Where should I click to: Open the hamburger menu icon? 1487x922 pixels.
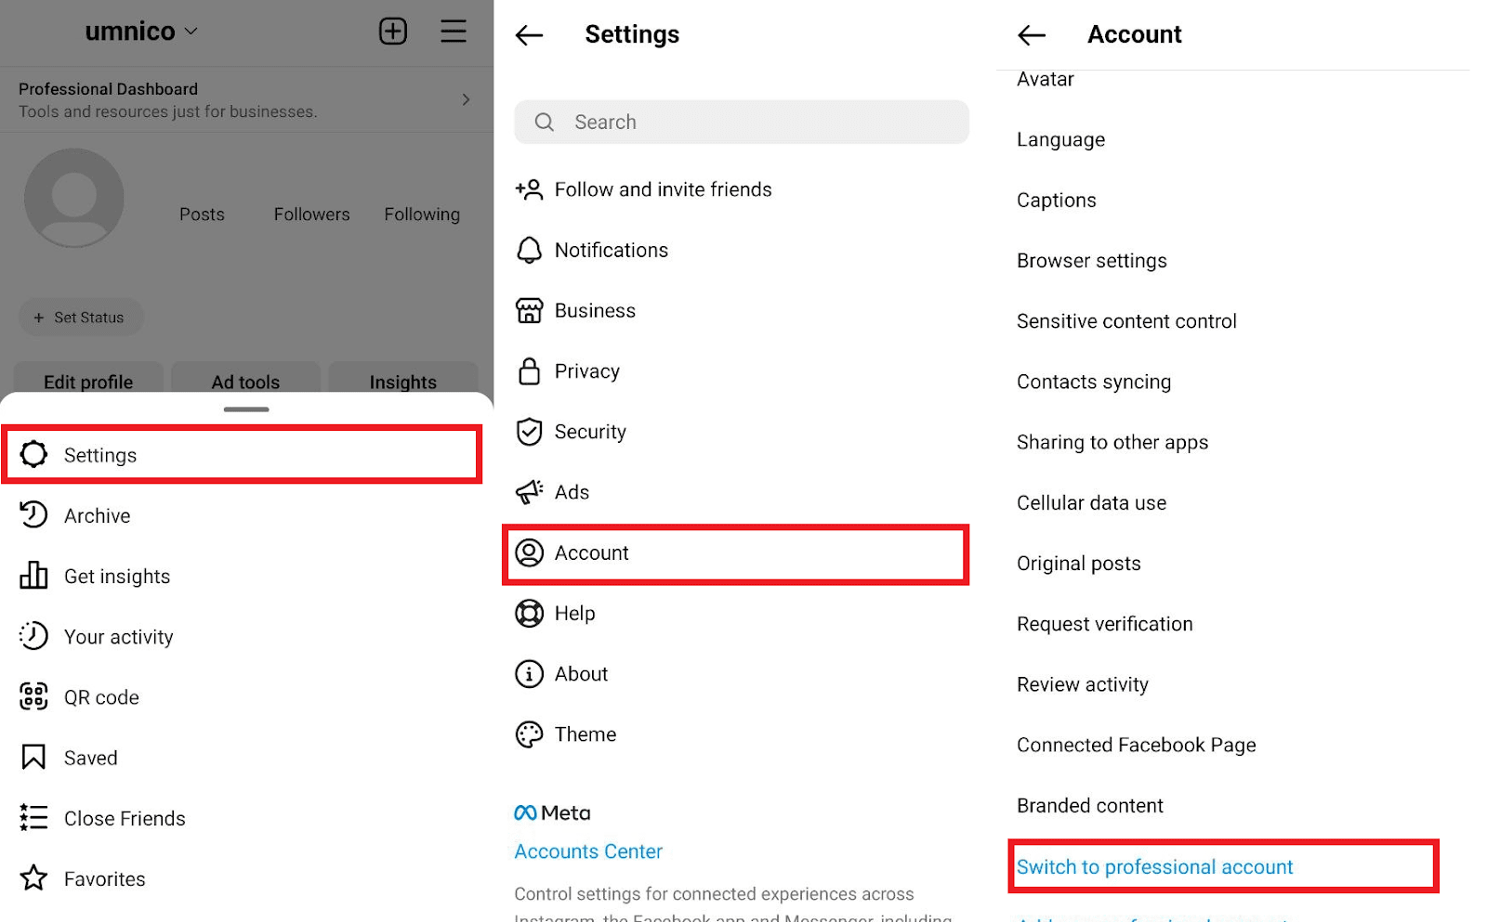[x=454, y=32]
